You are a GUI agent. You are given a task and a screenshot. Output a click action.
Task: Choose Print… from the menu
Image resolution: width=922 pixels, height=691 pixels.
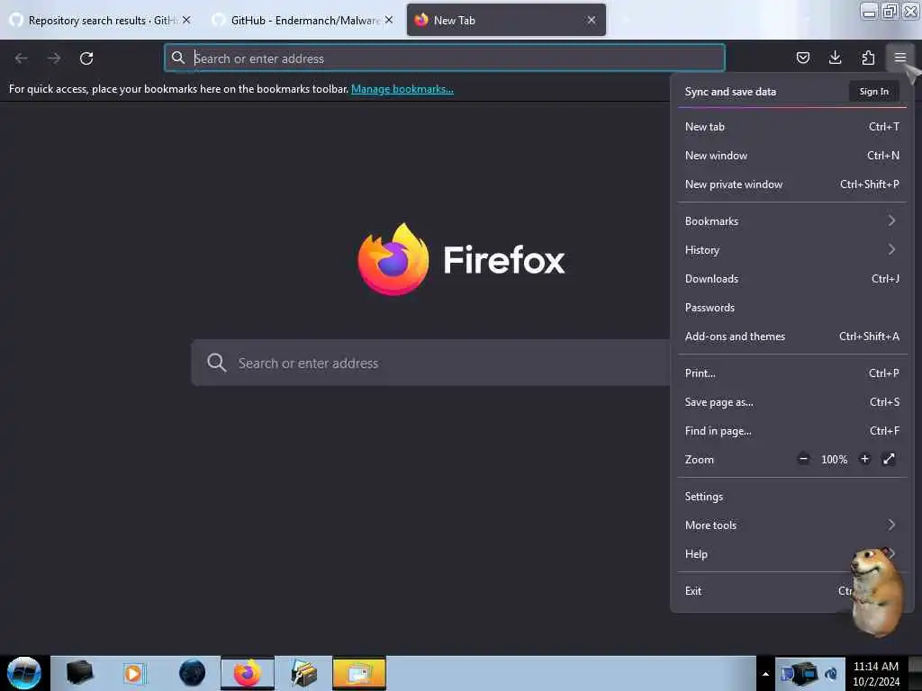pos(791,373)
